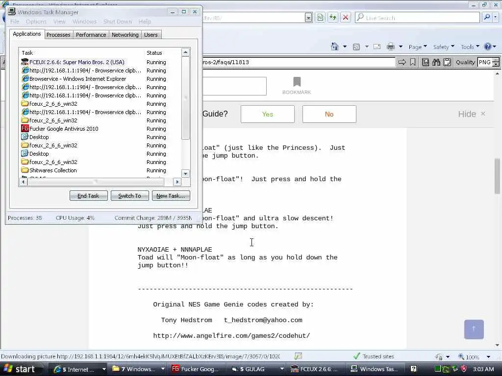Click the End Task button
Screen dimensions: 502x376
(88, 196)
